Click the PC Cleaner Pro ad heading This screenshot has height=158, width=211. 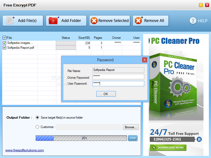[x=175, y=41]
